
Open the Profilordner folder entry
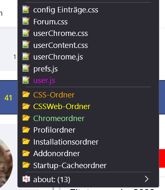coord(88,130)
